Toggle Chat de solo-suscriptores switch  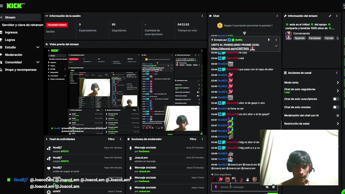(x=336, y=99)
